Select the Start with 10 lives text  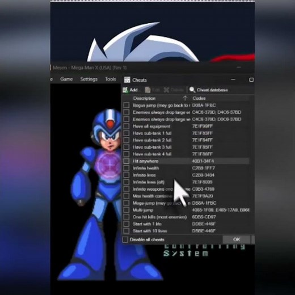click(x=150, y=231)
